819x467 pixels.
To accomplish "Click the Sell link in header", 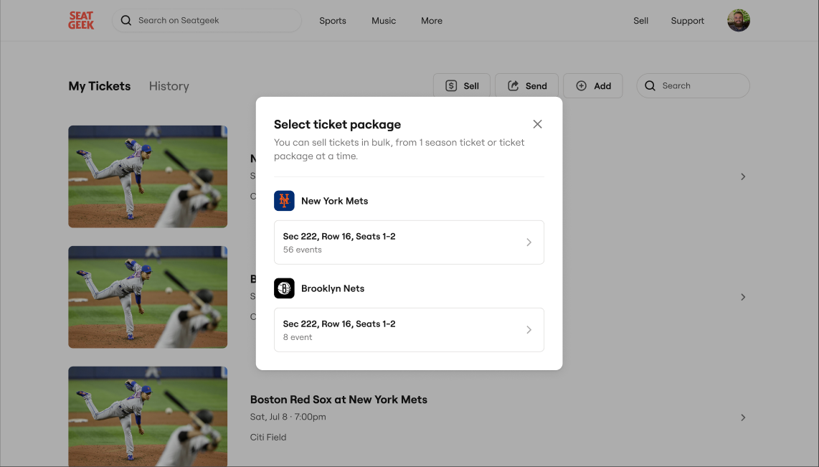I will click(x=641, y=20).
